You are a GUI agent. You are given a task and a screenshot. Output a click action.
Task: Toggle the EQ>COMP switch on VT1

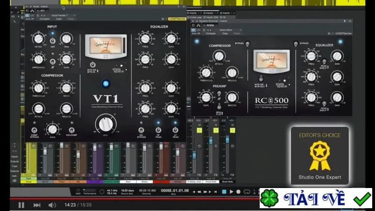click(71, 130)
